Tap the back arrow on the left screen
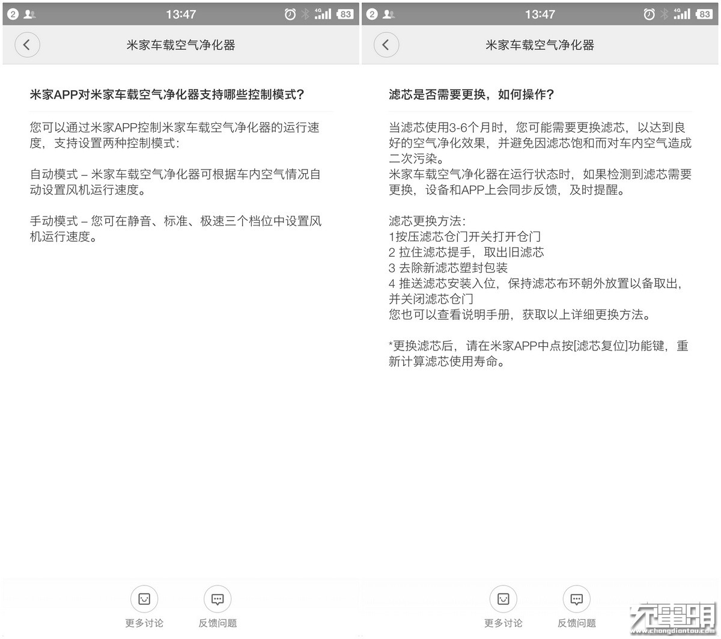 pos(27,44)
